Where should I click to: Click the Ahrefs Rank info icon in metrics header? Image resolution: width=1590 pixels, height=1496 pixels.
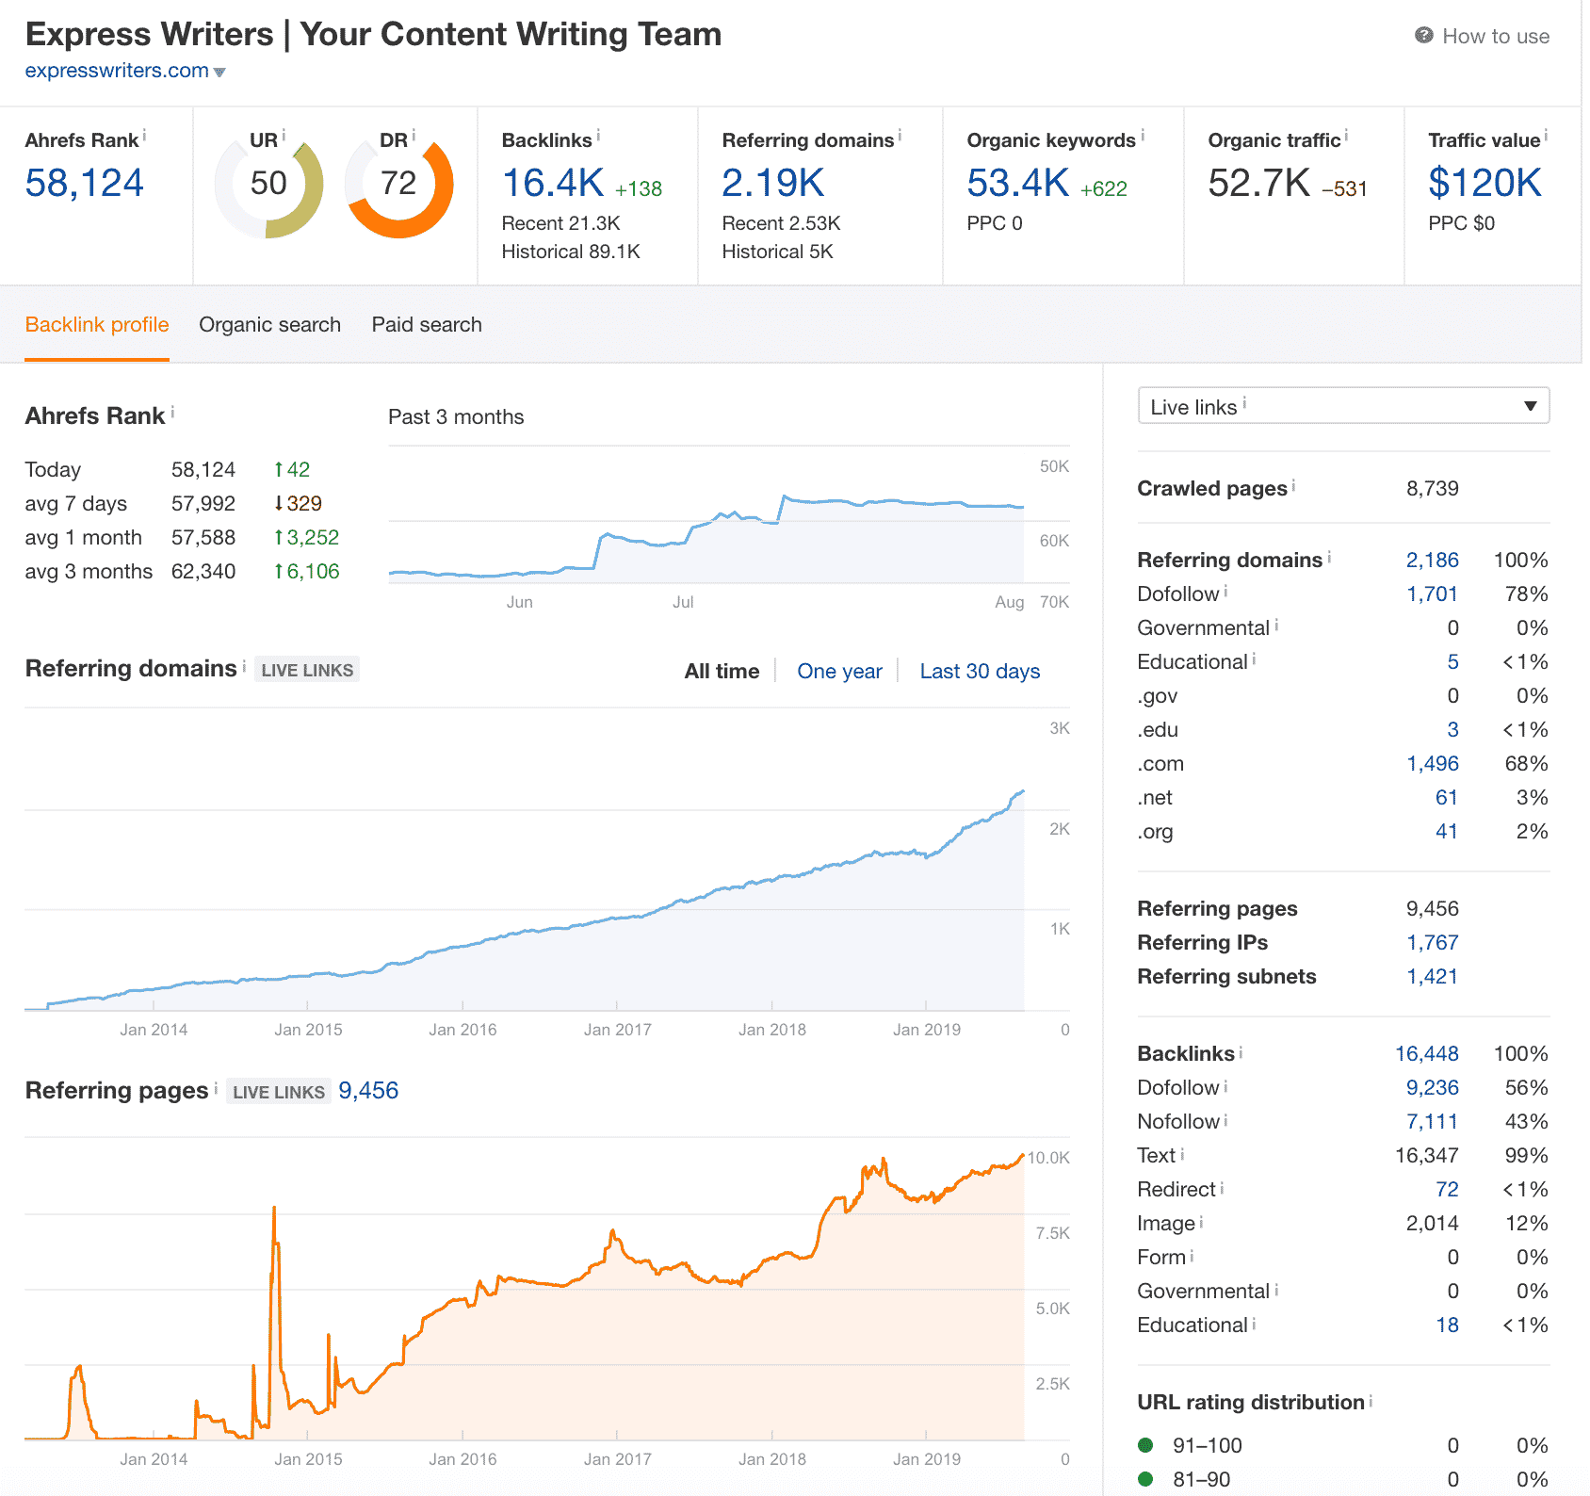click(x=144, y=136)
